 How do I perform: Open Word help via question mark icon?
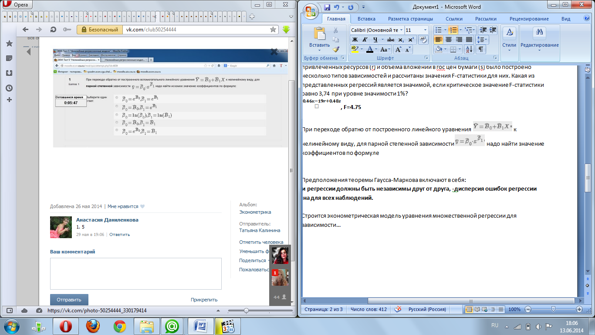[586, 19]
